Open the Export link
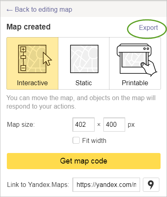 tap(148, 28)
